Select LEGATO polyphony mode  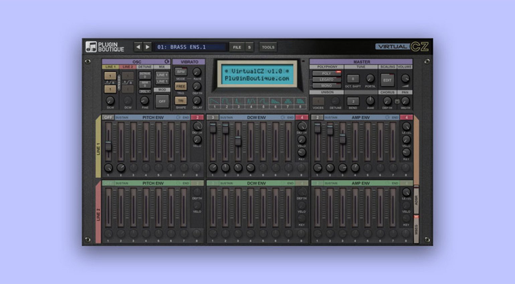[326, 80]
